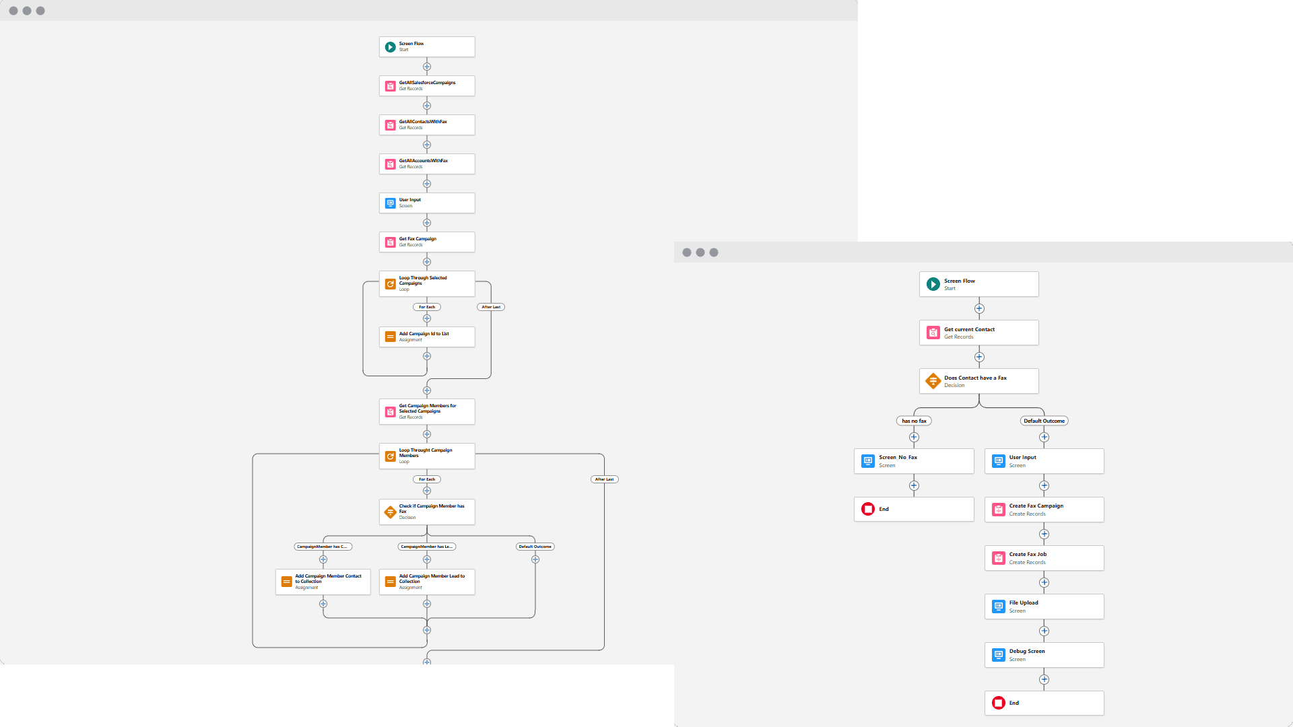This screenshot has width=1293, height=727.
Task: Select the Loop Throught Campaign Members loop icon
Action: click(390, 456)
